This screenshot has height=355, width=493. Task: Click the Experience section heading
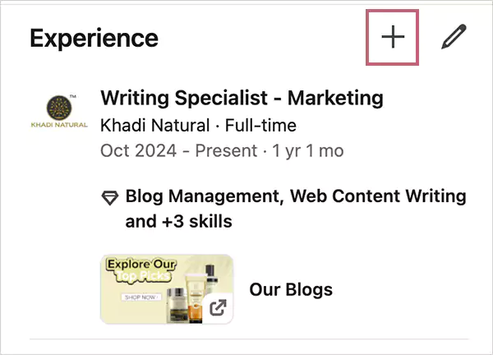click(94, 38)
